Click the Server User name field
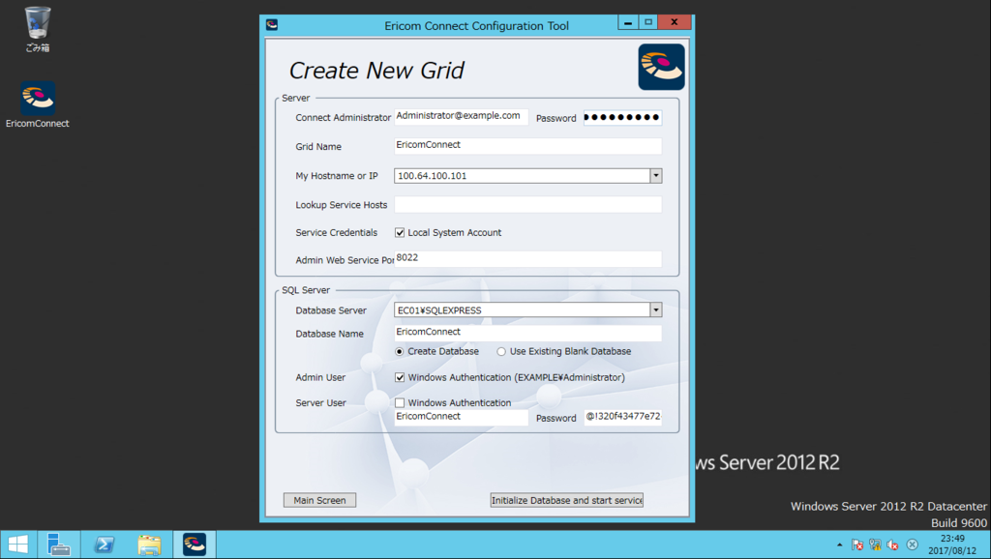 coord(462,418)
